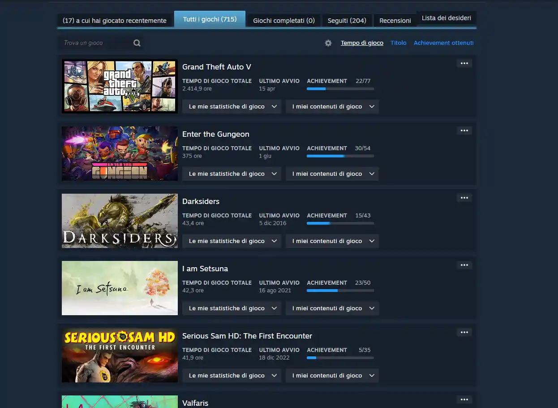Viewport: 558px width, 408px height.
Task: Click the '23/50' achievement count
Action: (363, 283)
